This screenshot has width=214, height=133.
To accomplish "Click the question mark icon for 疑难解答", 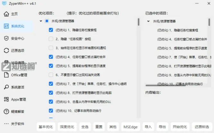I will [6, 112].
